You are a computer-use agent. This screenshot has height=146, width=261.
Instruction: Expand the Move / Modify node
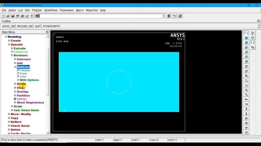point(9,114)
